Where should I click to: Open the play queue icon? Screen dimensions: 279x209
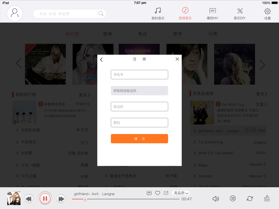click(267, 198)
